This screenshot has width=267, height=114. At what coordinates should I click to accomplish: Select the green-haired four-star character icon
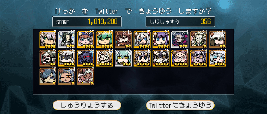104,39
